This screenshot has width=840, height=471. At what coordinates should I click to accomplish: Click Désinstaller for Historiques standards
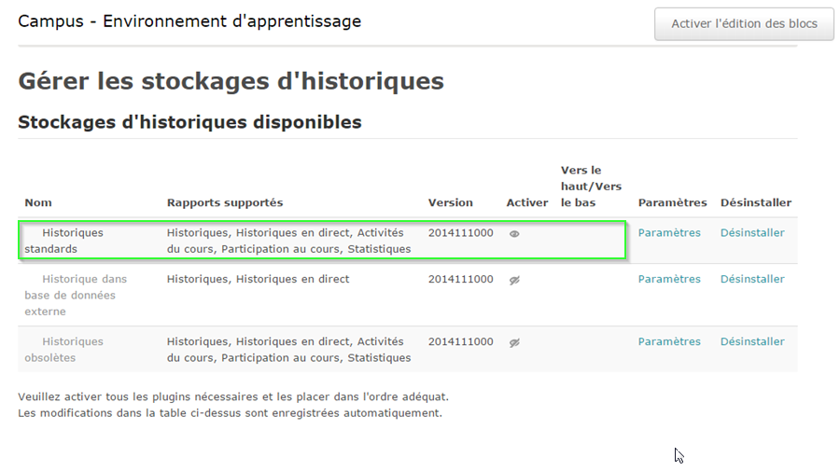751,233
